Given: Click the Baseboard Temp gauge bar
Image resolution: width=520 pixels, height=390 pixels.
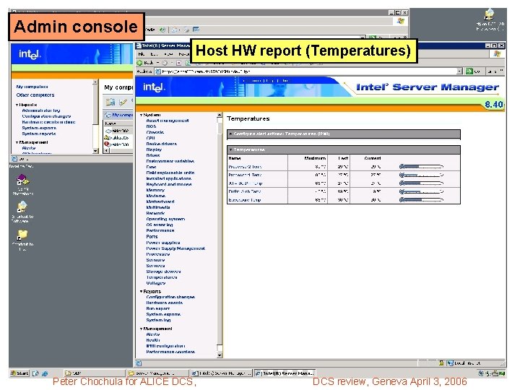Looking at the screenshot, I should [421, 199].
